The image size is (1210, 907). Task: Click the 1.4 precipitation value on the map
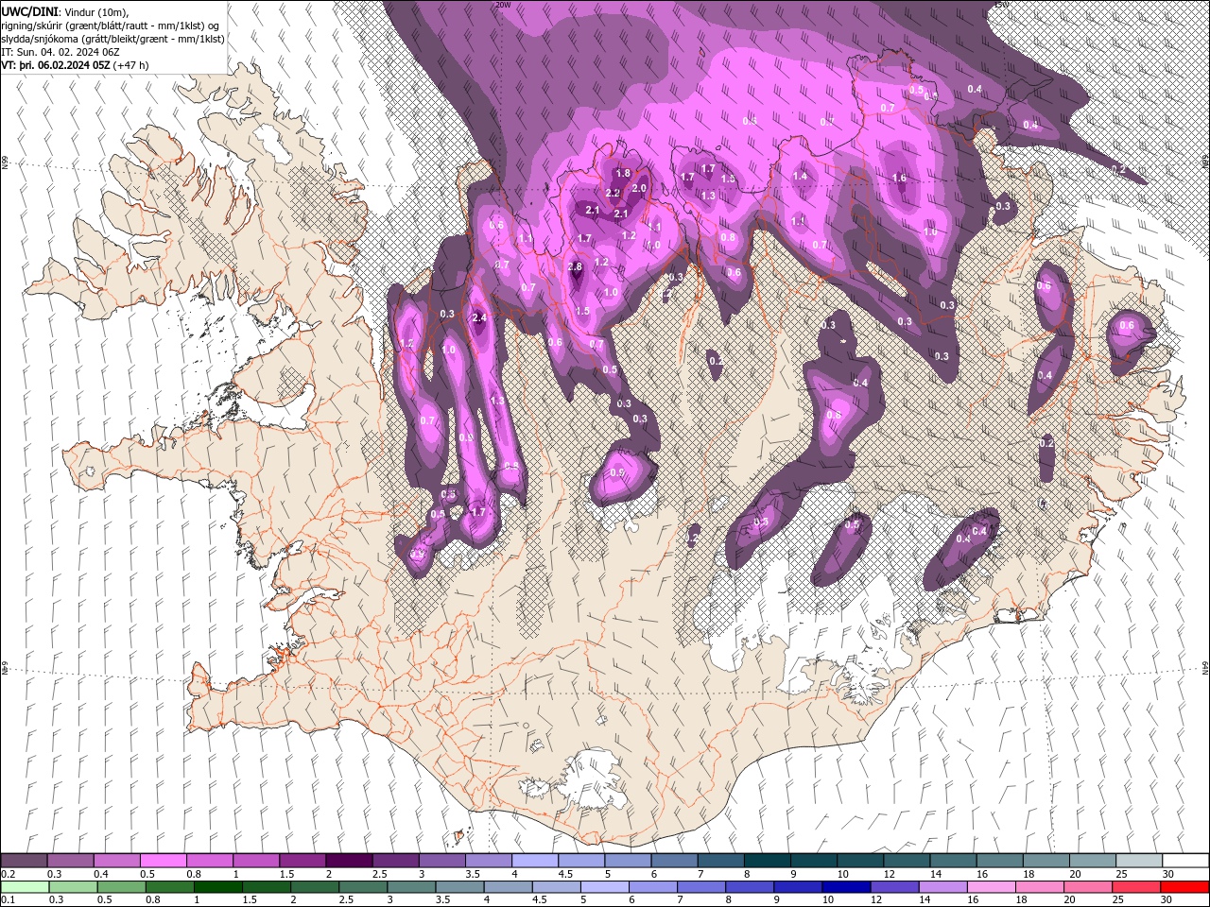(801, 177)
